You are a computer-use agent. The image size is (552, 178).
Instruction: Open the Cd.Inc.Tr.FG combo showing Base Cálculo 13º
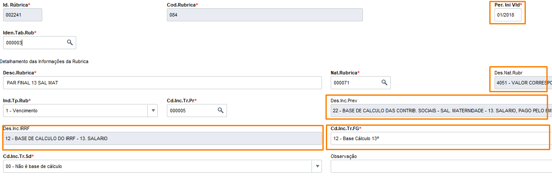[x=440, y=138]
